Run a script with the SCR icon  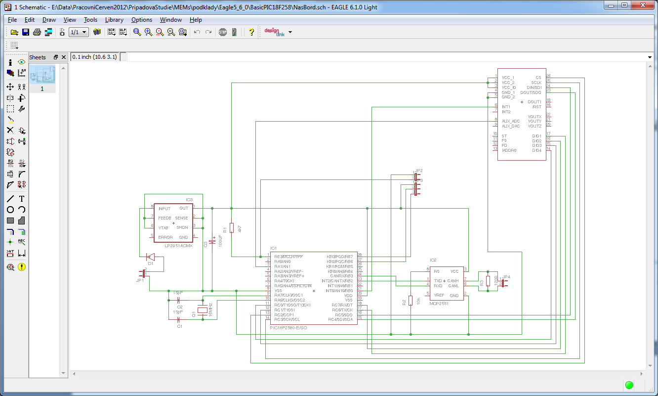(x=111, y=32)
